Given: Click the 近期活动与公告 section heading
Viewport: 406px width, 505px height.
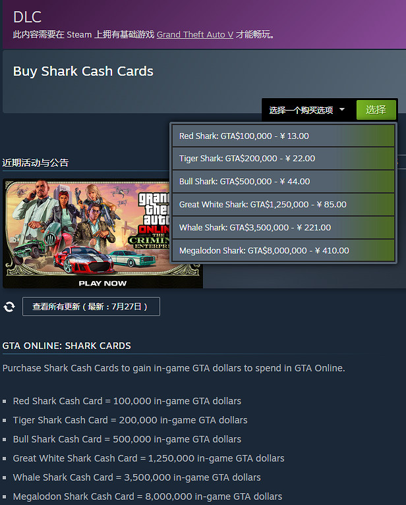Looking at the screenshot, I should pos(36,163).
